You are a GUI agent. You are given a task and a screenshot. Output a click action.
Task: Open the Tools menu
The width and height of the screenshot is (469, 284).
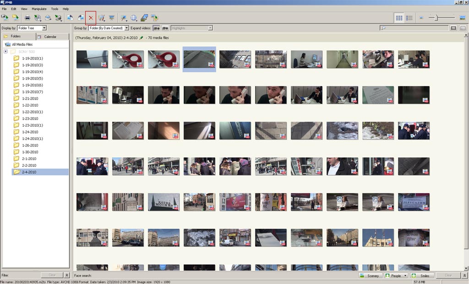click(x=55, y=9)
